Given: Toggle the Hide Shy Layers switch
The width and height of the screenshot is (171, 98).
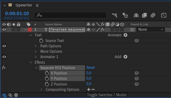Looking at the screenshot, I should coord(136,15).
